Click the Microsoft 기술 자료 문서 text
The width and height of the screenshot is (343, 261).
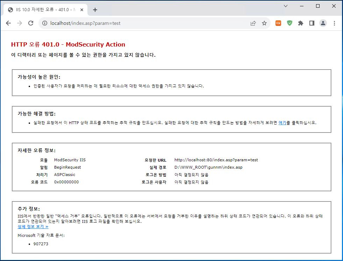point(41,235)
